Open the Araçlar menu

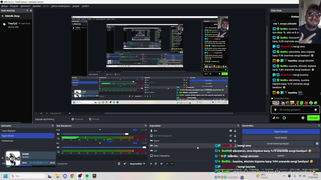coord(76,6)
